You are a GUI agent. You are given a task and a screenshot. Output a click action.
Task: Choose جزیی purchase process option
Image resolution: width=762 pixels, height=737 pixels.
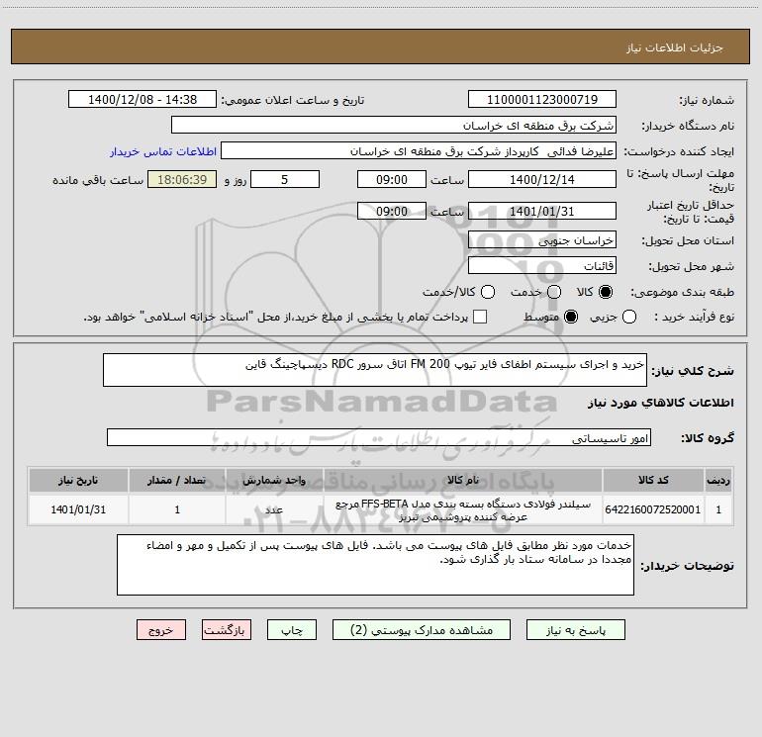coord(629,317)
